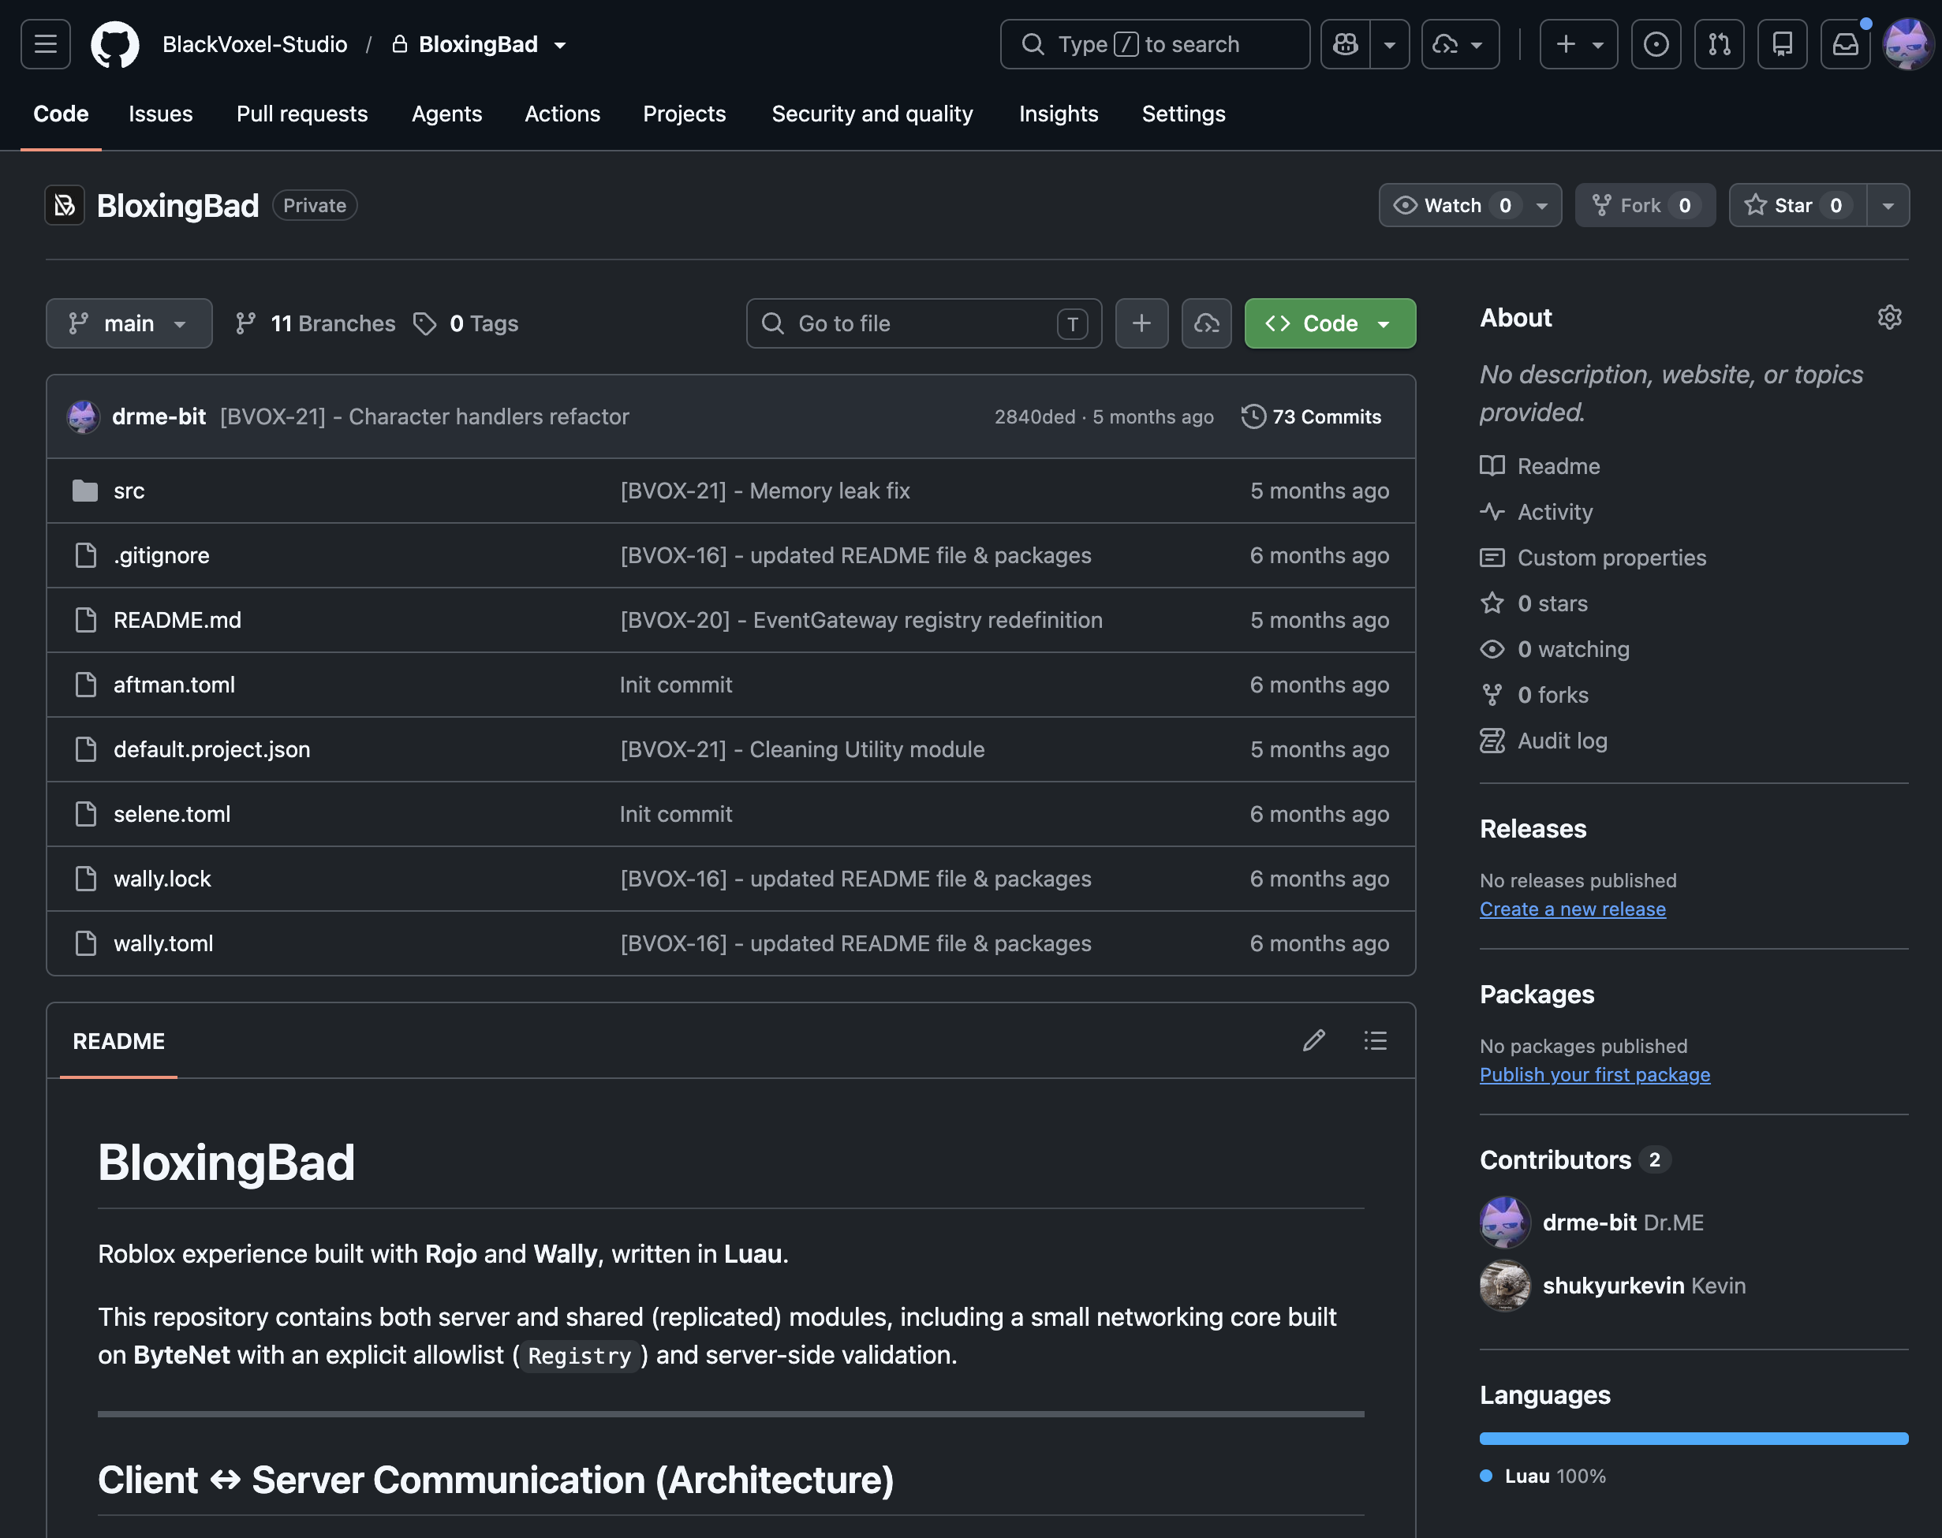1942x1538 pixels.
Task: Open the drme-bit contributor avatar
Action: (1504, 1222)
